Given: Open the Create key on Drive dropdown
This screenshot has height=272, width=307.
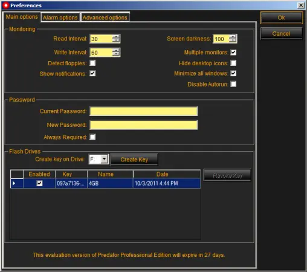Looking at the screenshot, I should click(104, 159).
